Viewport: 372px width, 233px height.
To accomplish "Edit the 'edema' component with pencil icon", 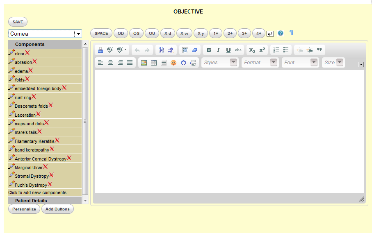I will (11, 70).
